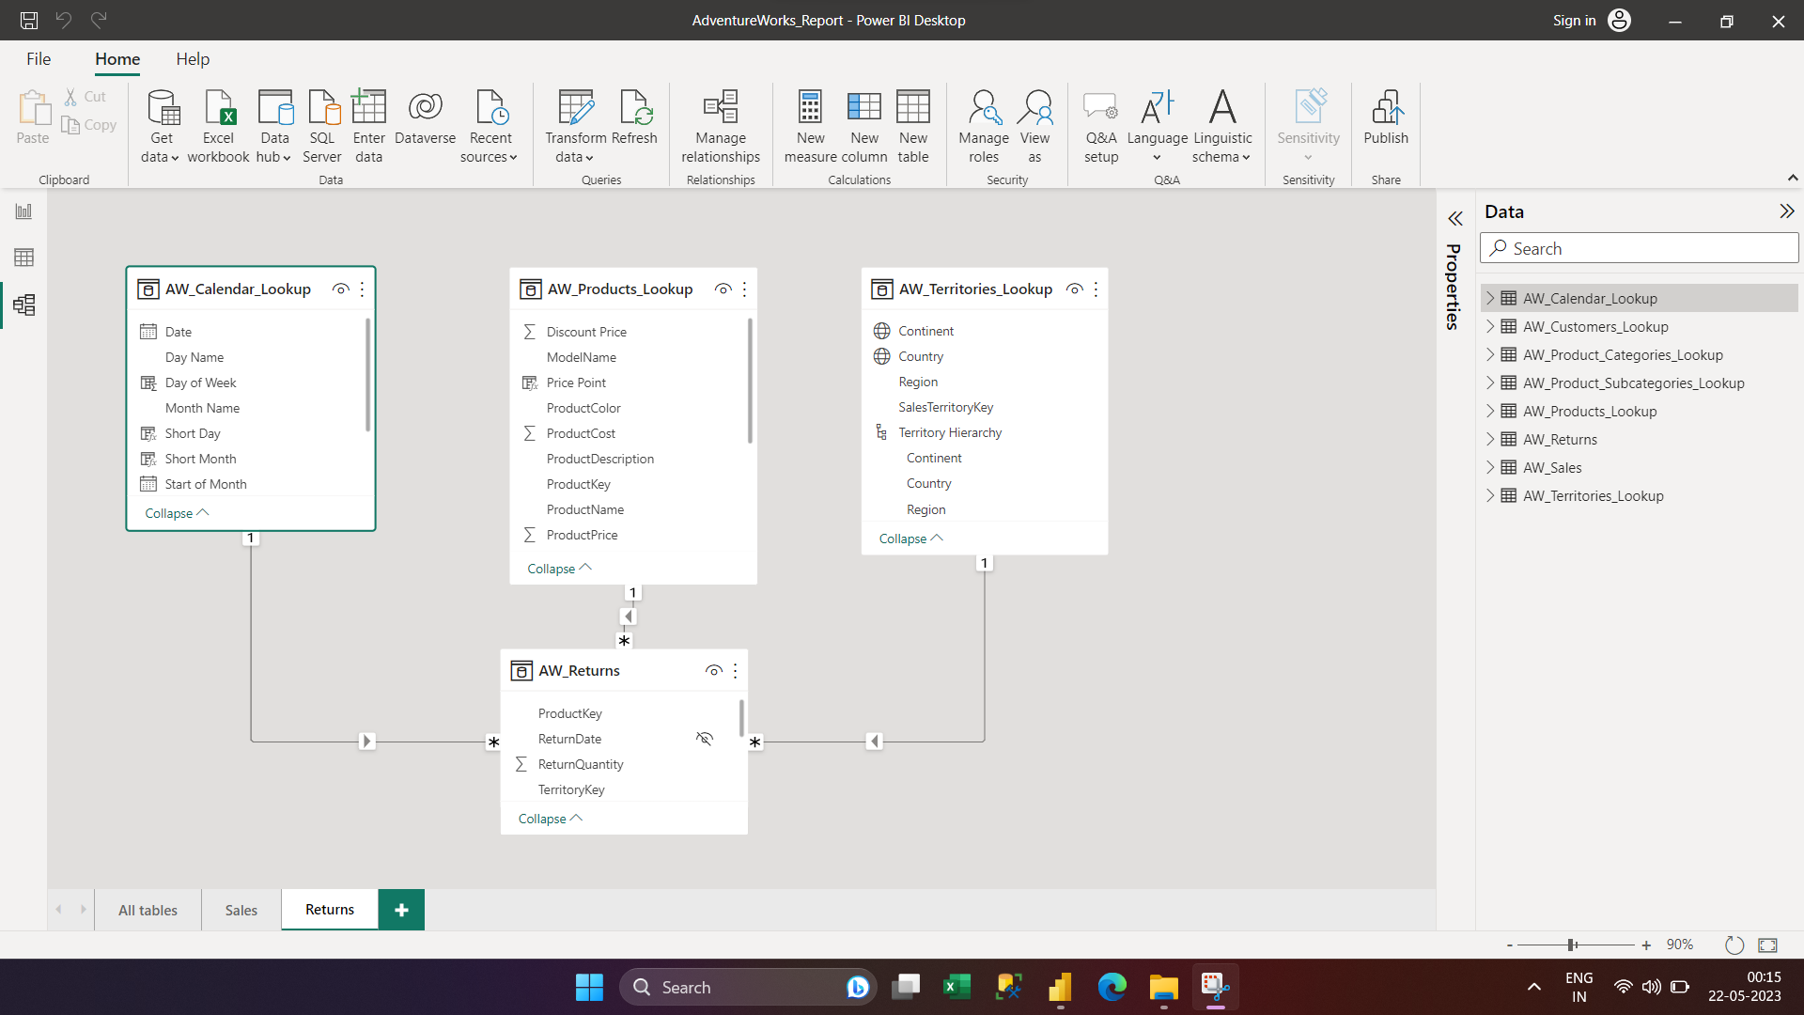Toggle visibility of AW_Territories_Lookup table
Viewport: 1804px width, 1015px height.
tap(1075, 289)
